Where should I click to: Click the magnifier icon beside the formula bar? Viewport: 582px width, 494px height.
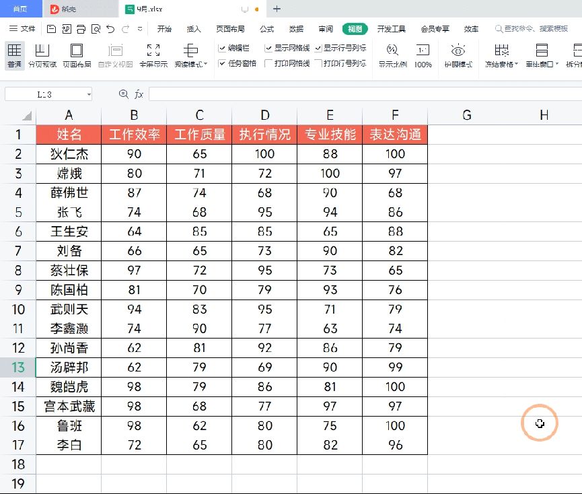[x=123, y=94]
